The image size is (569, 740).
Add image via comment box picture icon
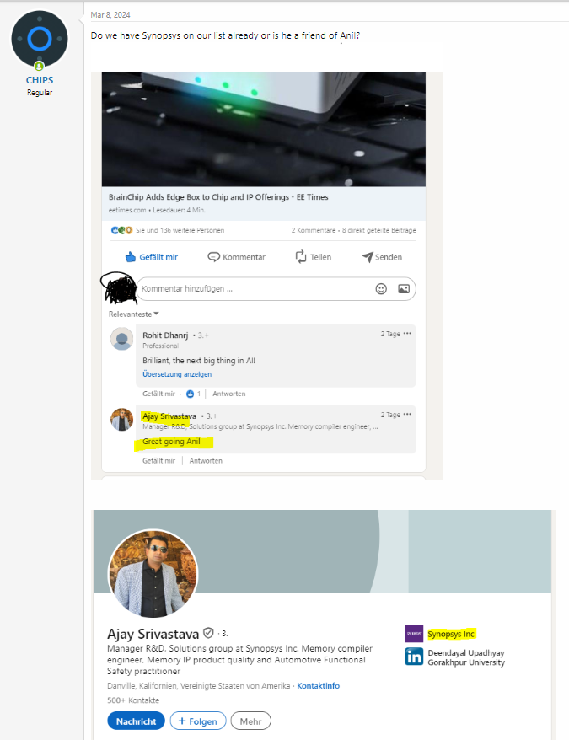click(404, 289)
